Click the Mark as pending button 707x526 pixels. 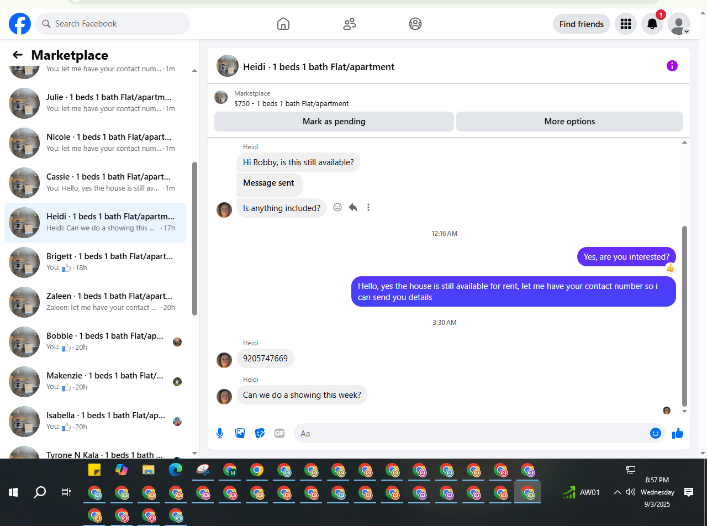tap(334, 122)
